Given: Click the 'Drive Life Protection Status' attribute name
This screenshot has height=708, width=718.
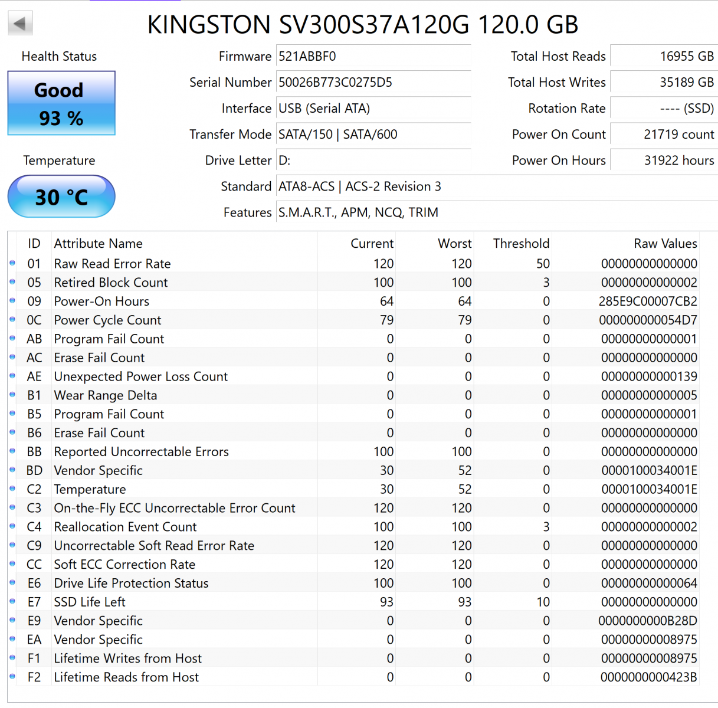Looking at the screenshot, I should (131, 583).
